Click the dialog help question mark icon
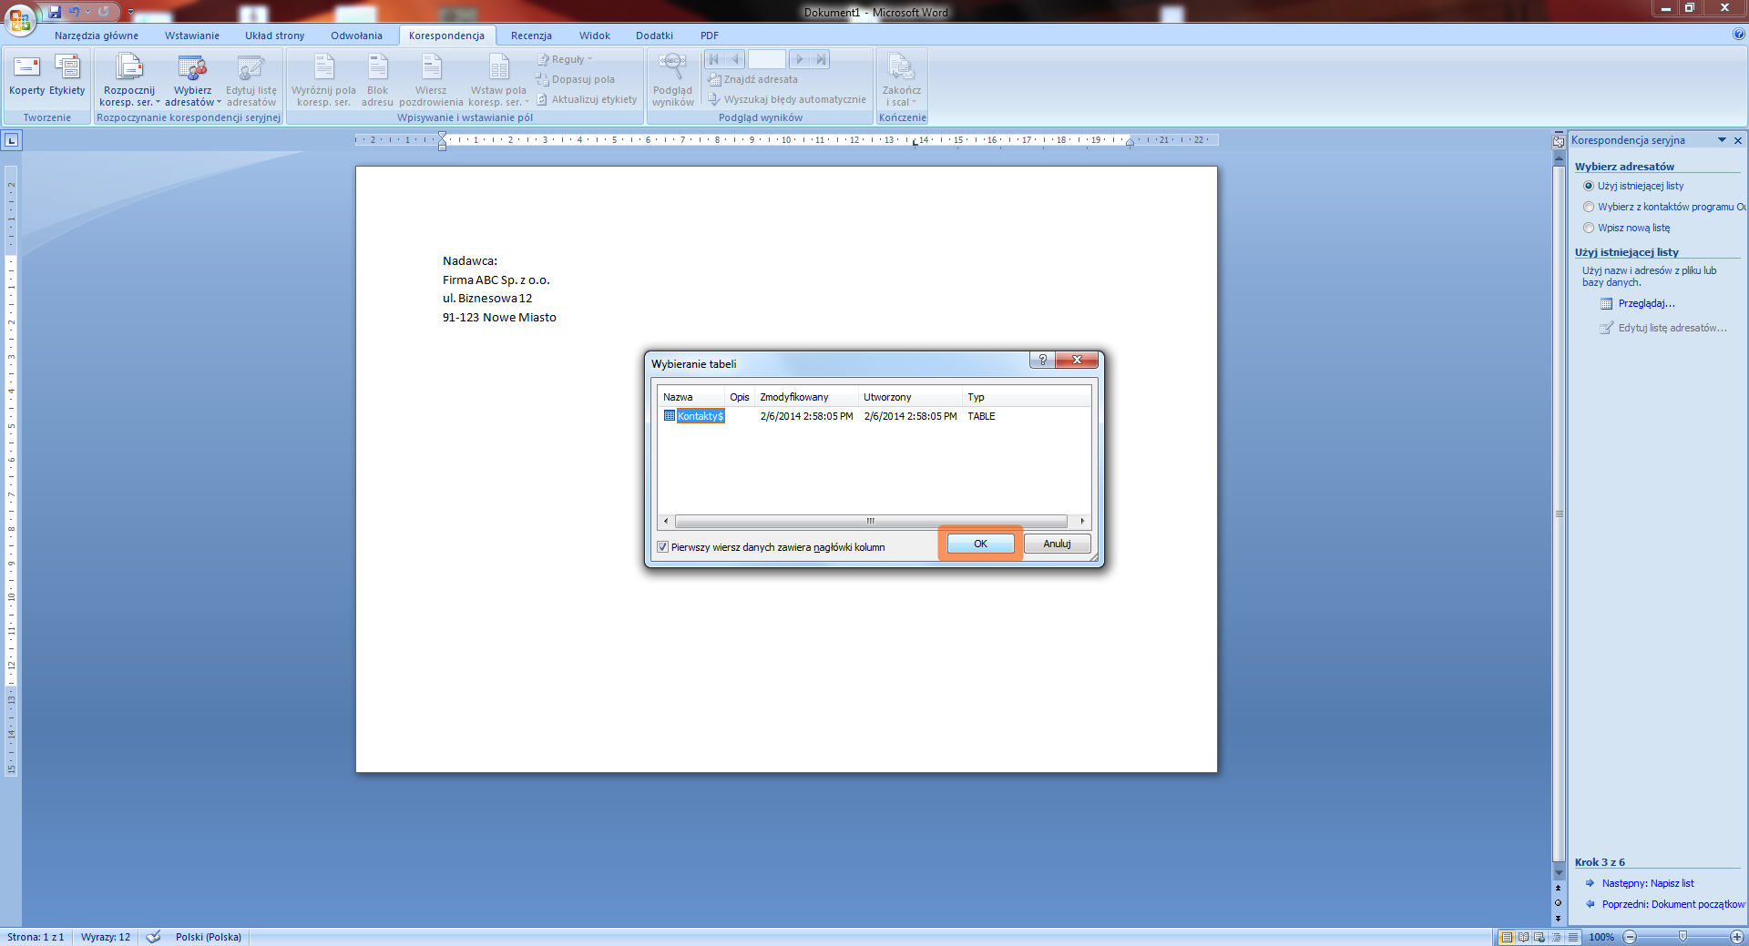1749x946 pixels. tap(1042, 360)
